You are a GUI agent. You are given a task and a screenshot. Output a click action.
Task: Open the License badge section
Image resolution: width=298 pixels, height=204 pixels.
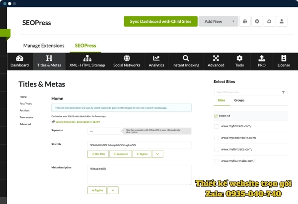pos(284,61)
